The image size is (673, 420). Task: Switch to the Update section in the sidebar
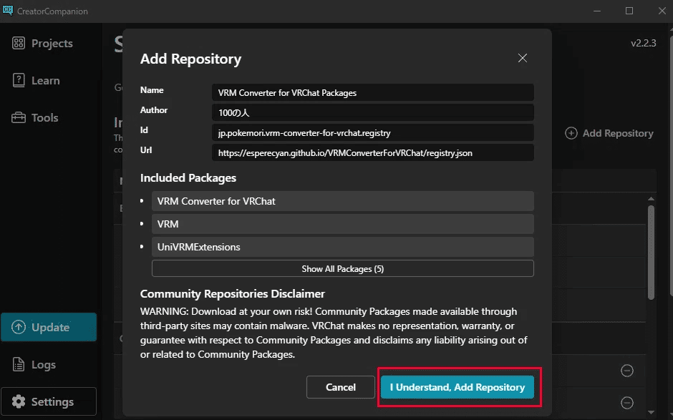(49, 327)
